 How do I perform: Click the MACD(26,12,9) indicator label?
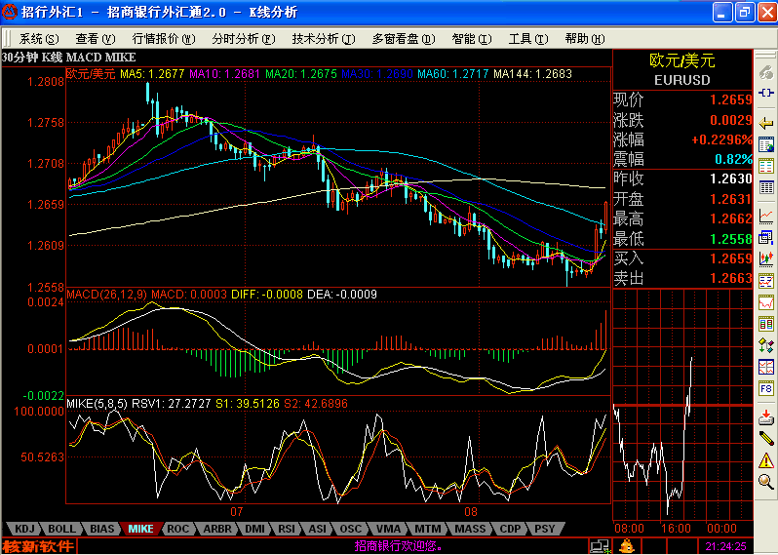[x=106, y=295]
